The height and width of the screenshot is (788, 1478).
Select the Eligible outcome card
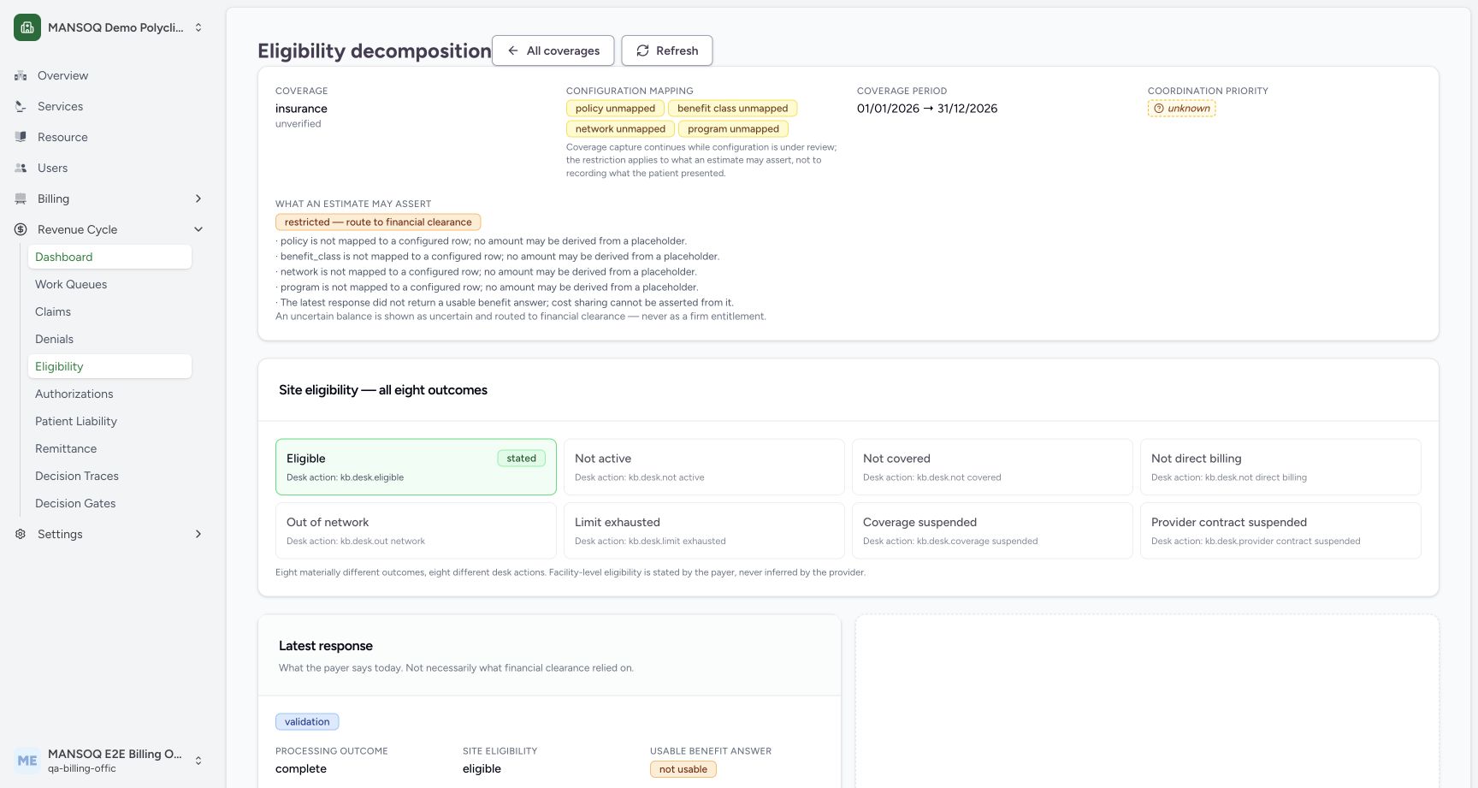tap(416, 467)
